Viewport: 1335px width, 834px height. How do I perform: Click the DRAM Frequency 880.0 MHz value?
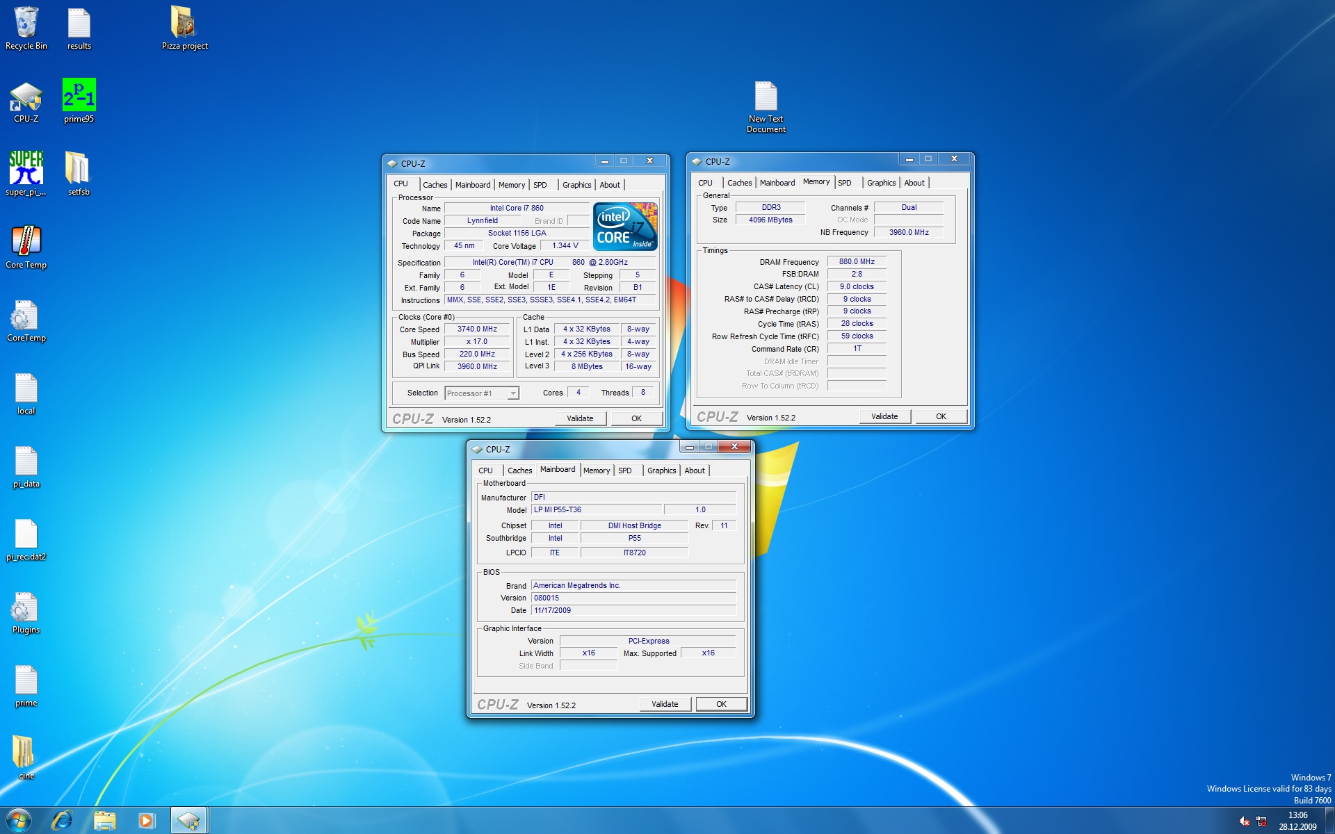point(857,262)
